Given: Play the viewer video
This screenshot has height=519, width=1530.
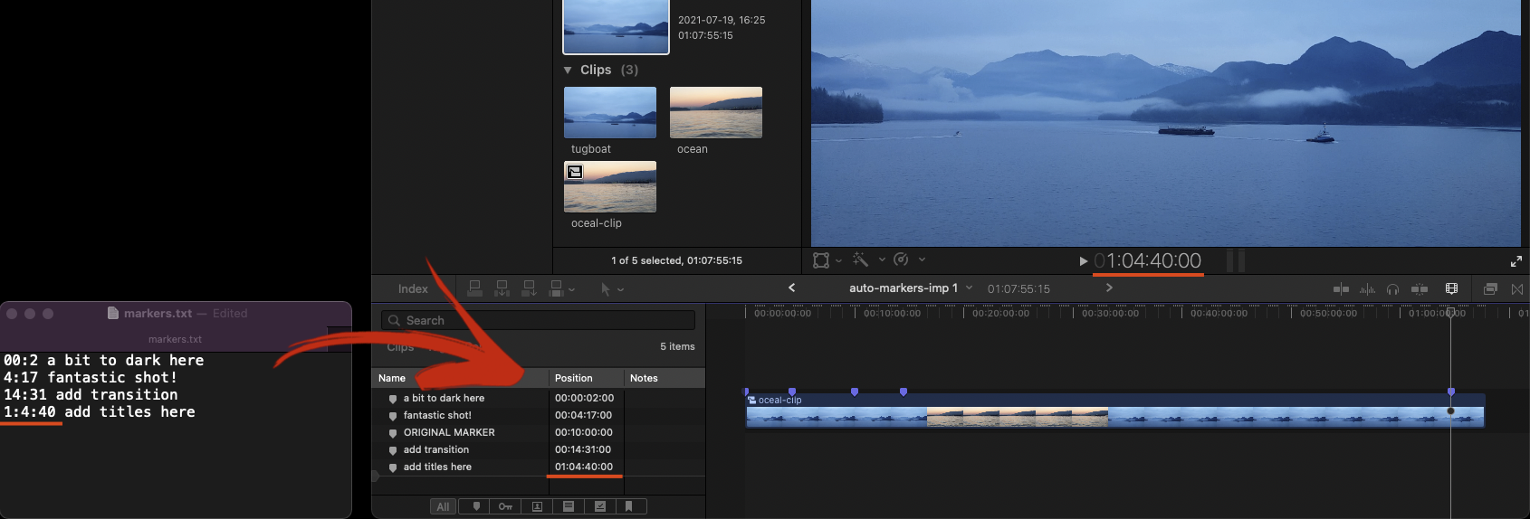Looking at the screenshot, I should pos(1083,261).
